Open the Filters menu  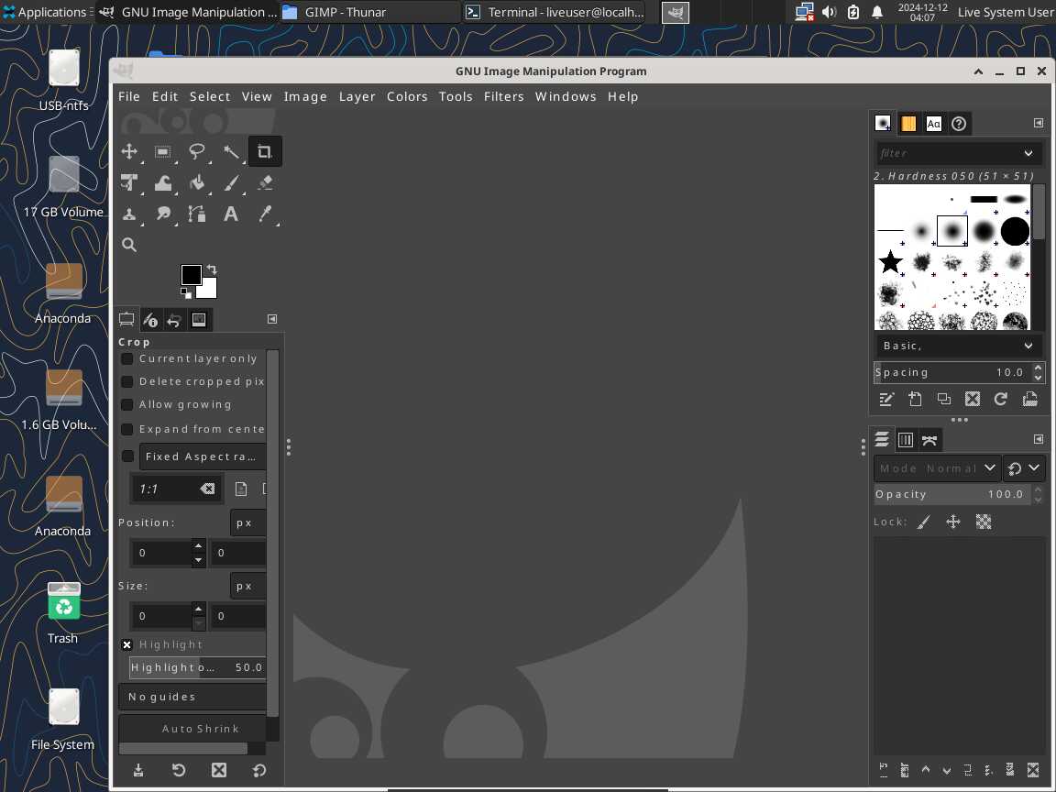tap(503, 96)
